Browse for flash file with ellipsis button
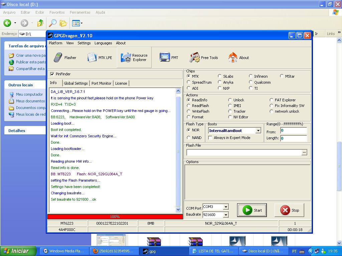Viewport: 342px width, 256px height. [304, 152]
